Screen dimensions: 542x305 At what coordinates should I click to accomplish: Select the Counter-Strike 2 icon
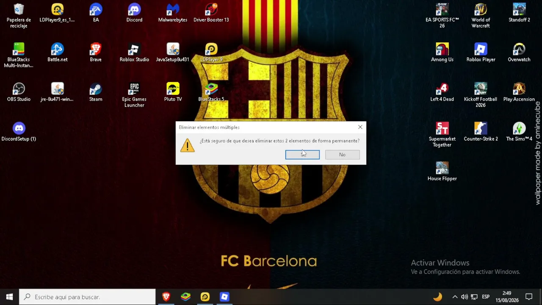pos(481,132)
